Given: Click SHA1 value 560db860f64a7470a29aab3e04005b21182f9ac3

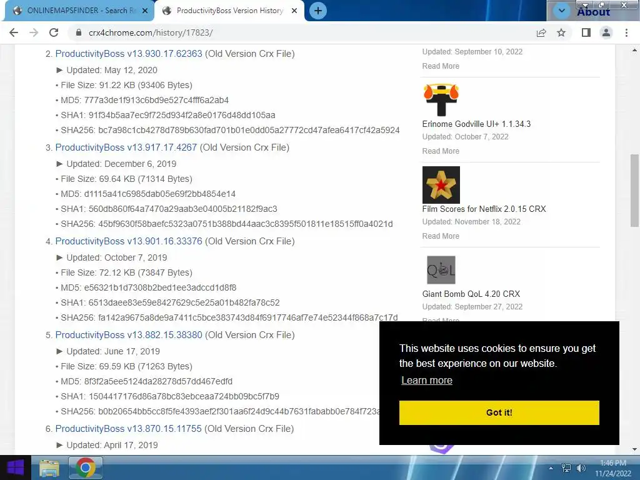Looking at the screenshot, I should click(x=183, y=209).
